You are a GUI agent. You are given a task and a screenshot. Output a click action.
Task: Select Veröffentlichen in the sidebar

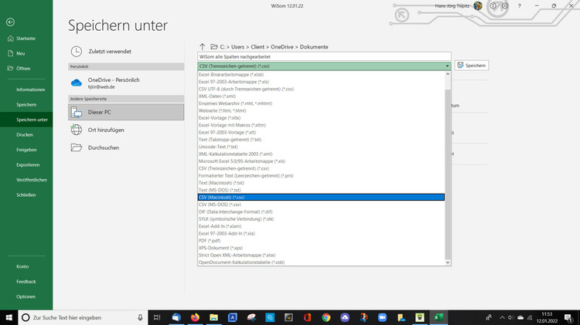tap(32, 180)
